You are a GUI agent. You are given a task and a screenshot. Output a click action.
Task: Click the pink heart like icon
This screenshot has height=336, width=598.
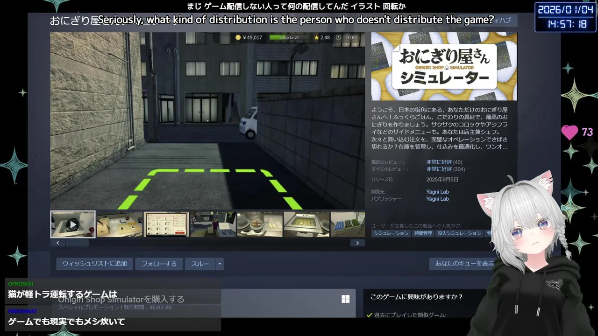570,132
